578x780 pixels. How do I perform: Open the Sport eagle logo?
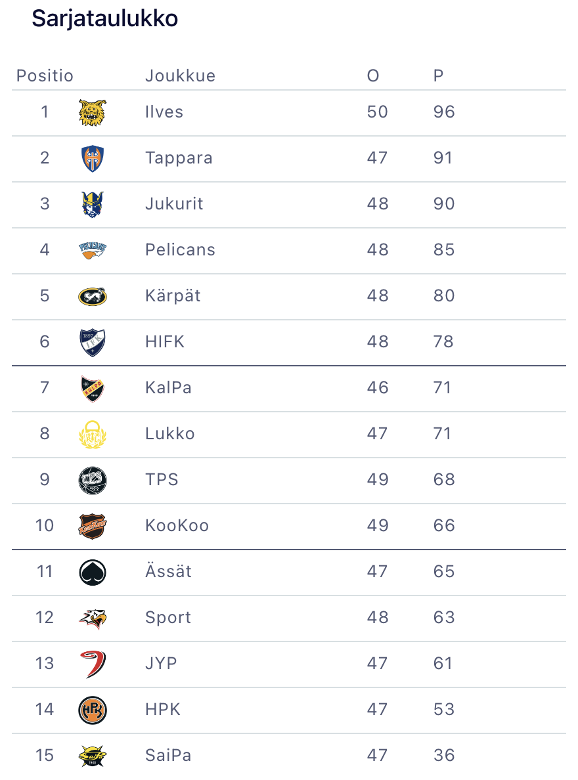coord(92,618)
